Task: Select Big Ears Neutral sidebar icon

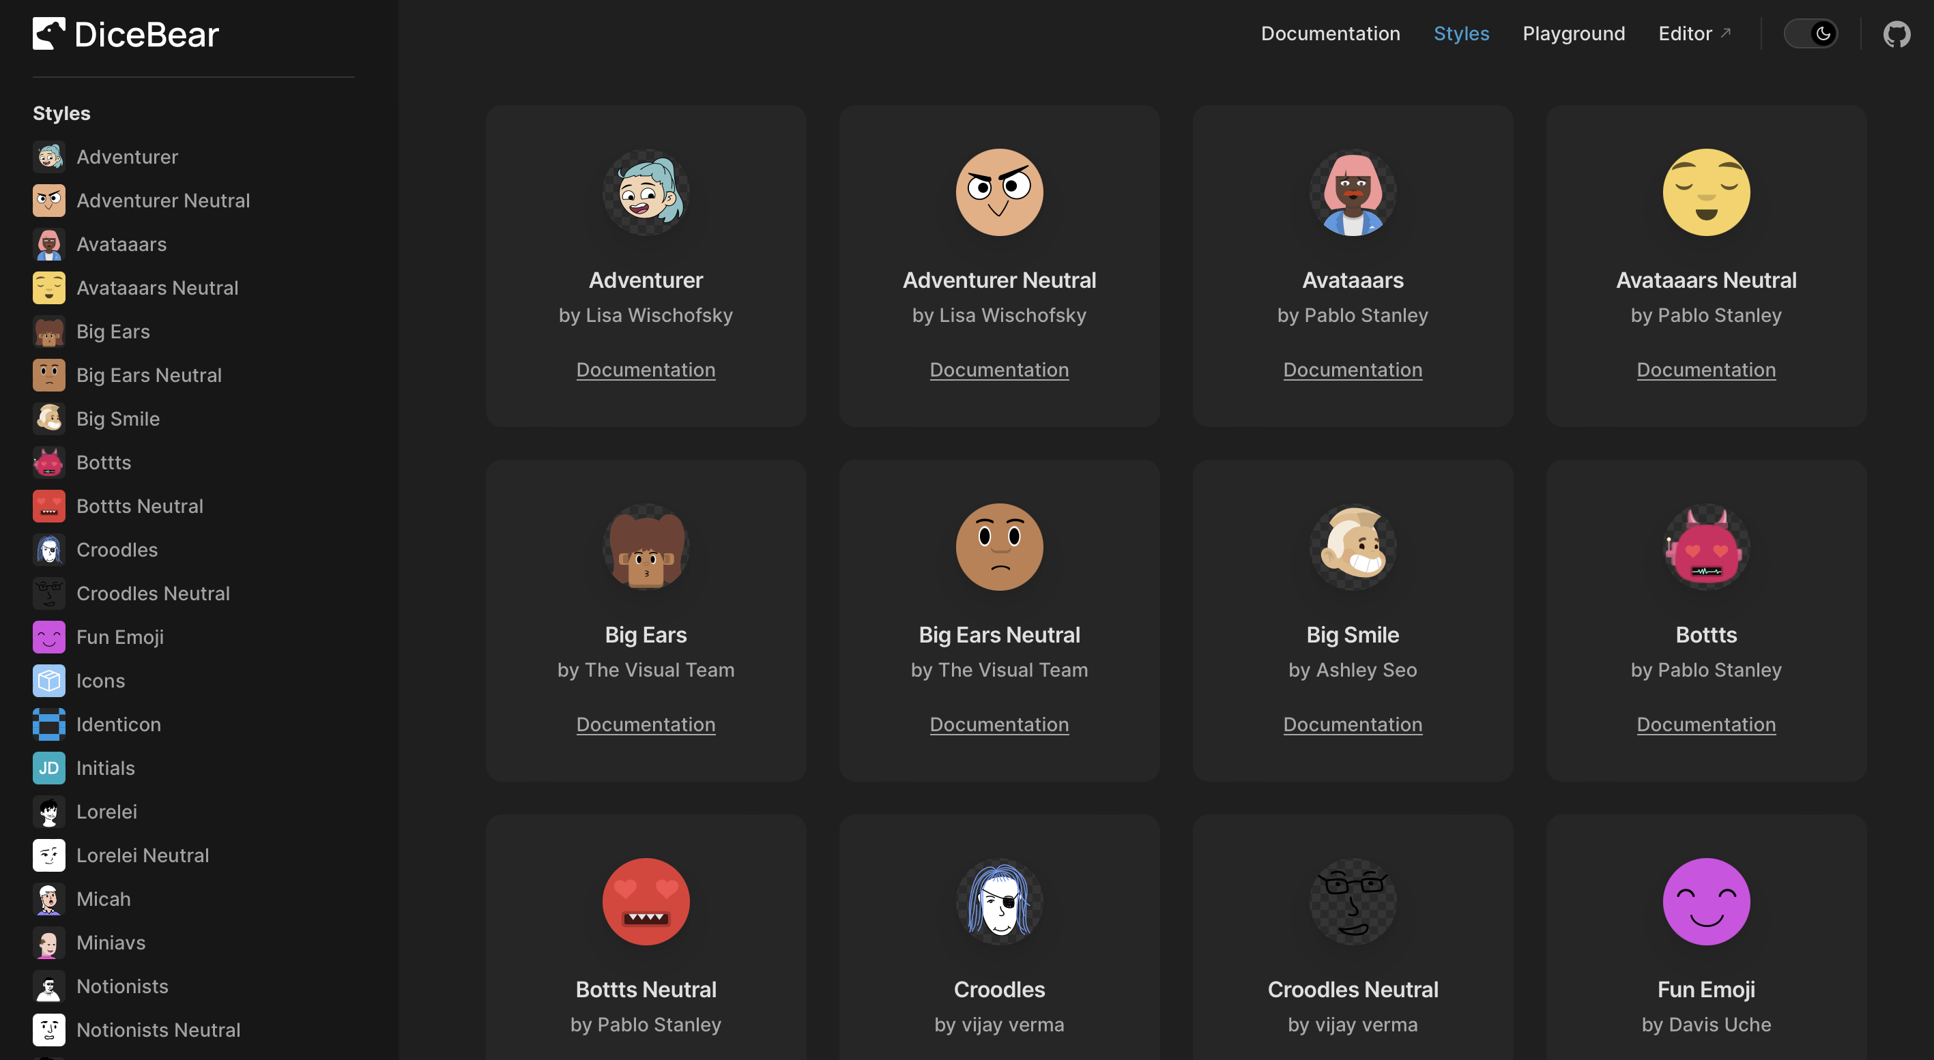Action: [49, 375]
